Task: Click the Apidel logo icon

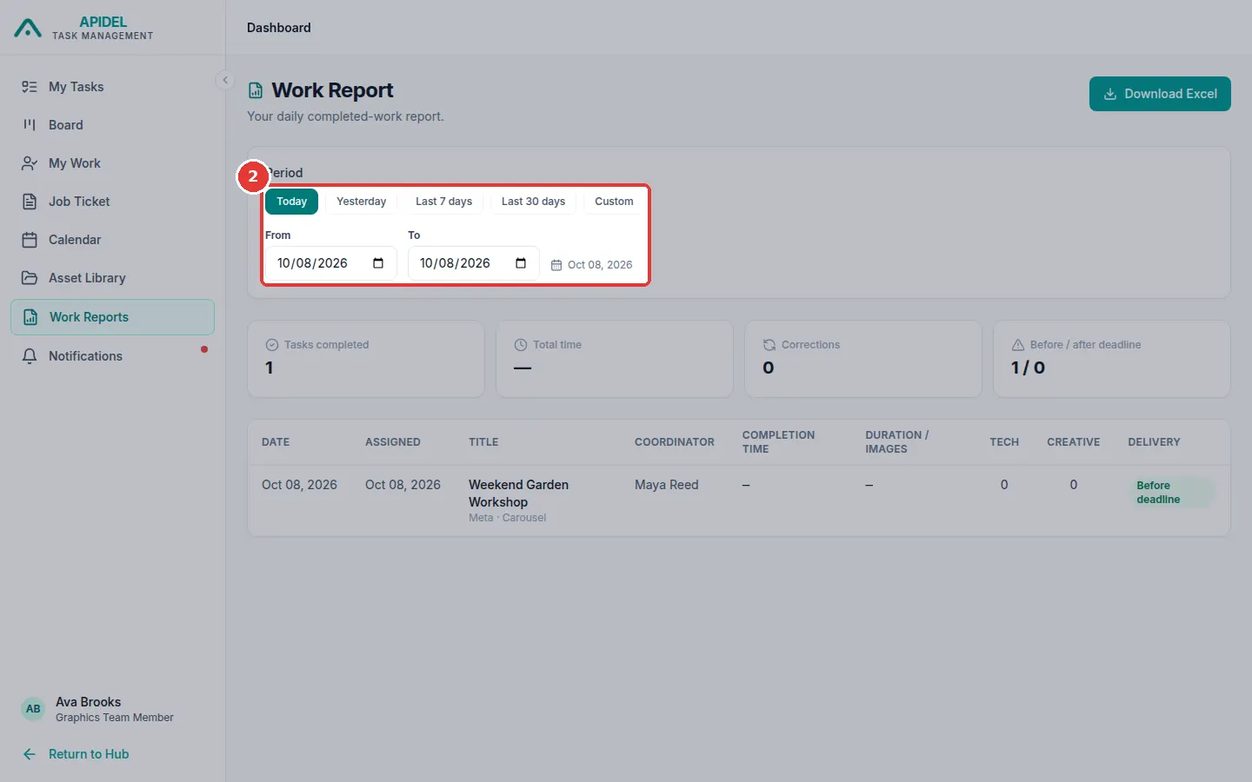Action: (28, 29)
